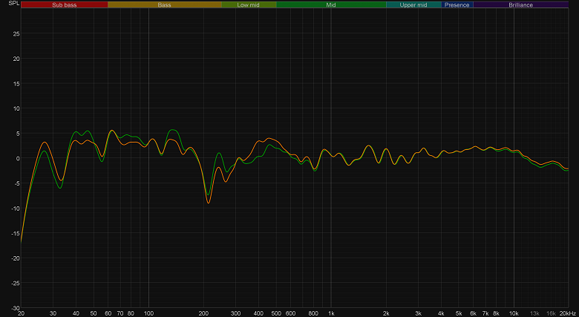Click the 1k frequency axis label
The height and width of the screenshot is (317, 579).
[331, 313]
